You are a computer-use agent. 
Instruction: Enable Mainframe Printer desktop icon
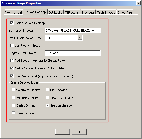click(x=13, y=98)
